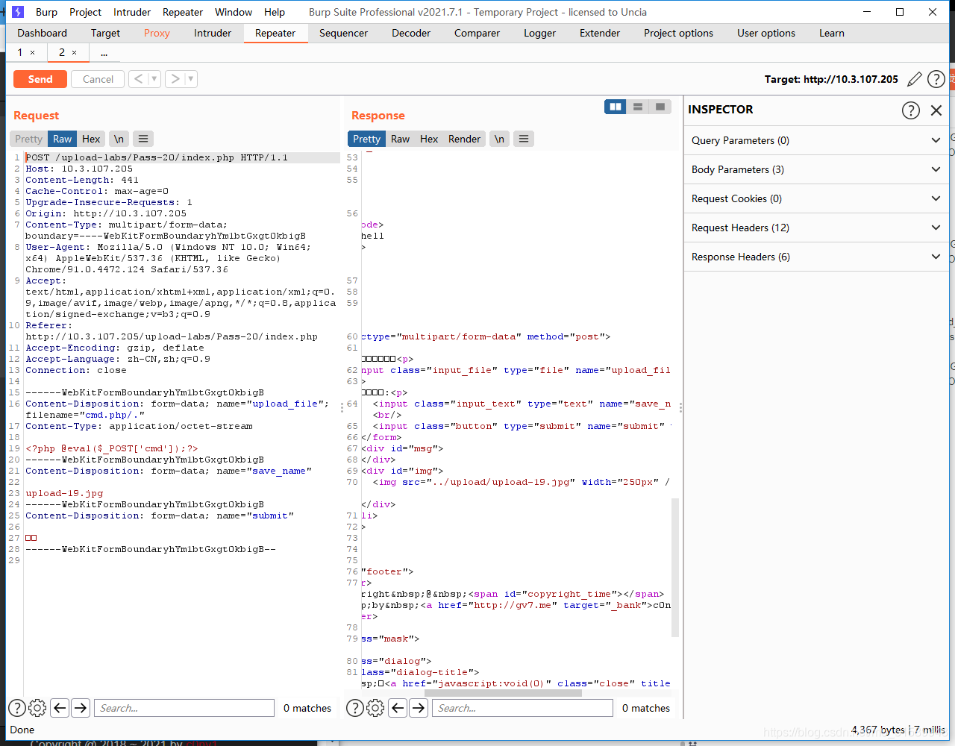Open the Intruder menu
This screenshot has height=746, width=955.
pyautogui.click(x=132, y=12)
